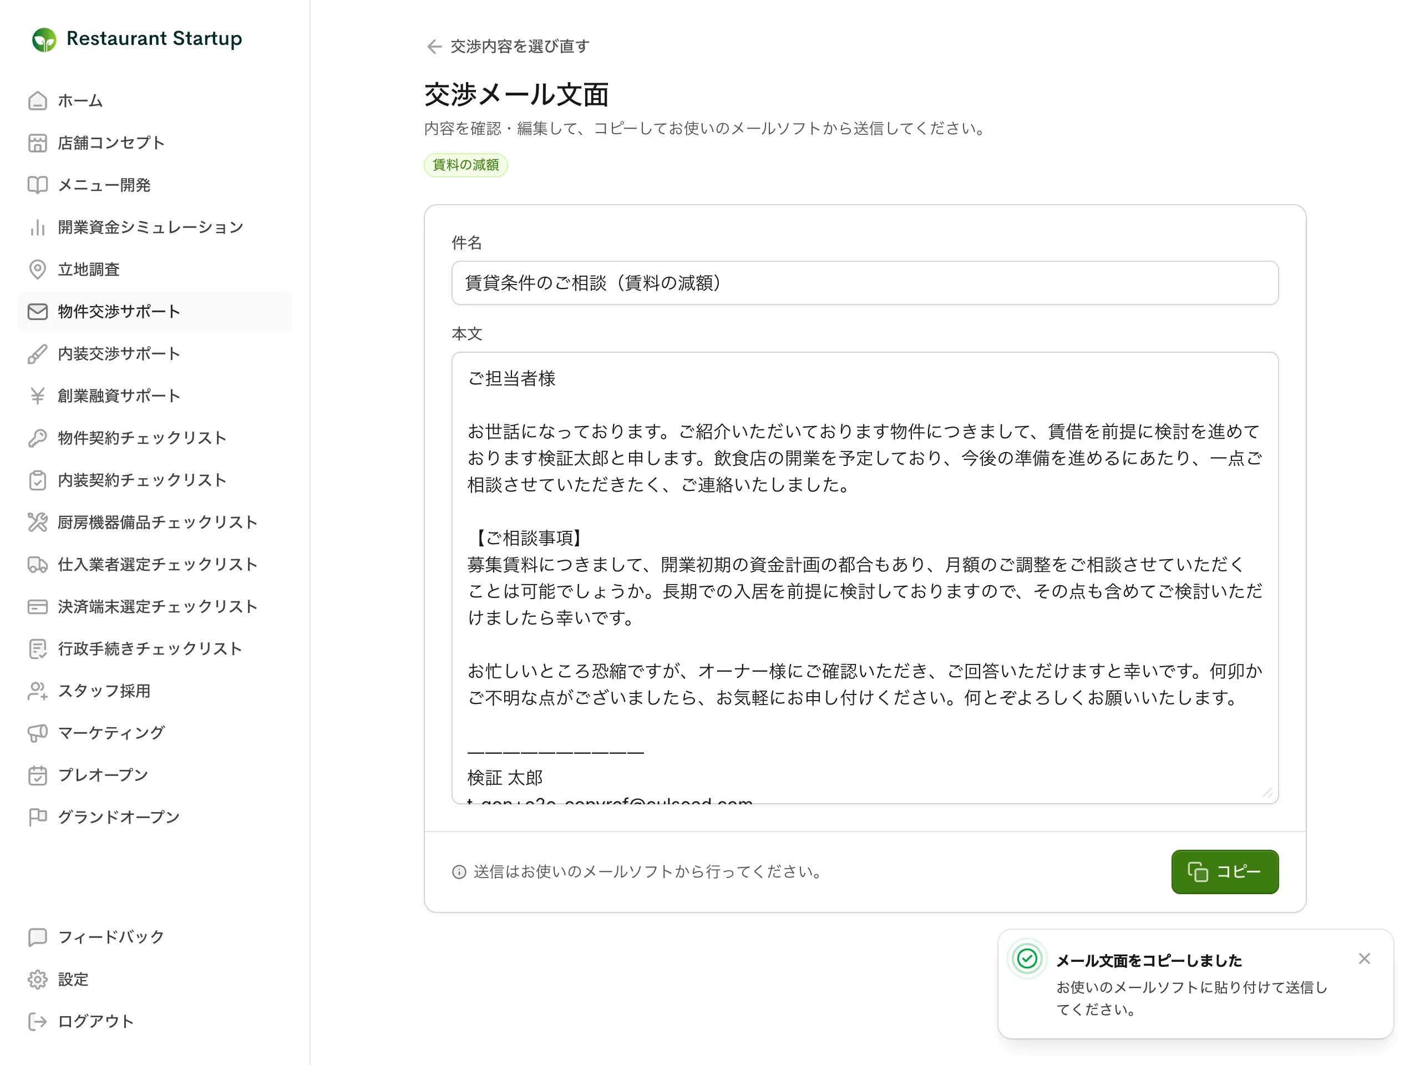1420x1065 pixels.
Task: Click the 件名 field label
Action: (x=466, y=242)
